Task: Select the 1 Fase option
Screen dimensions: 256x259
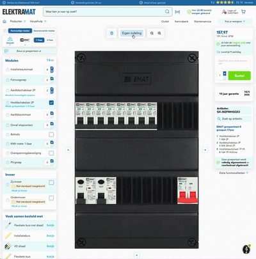Action: click(39, 40)
